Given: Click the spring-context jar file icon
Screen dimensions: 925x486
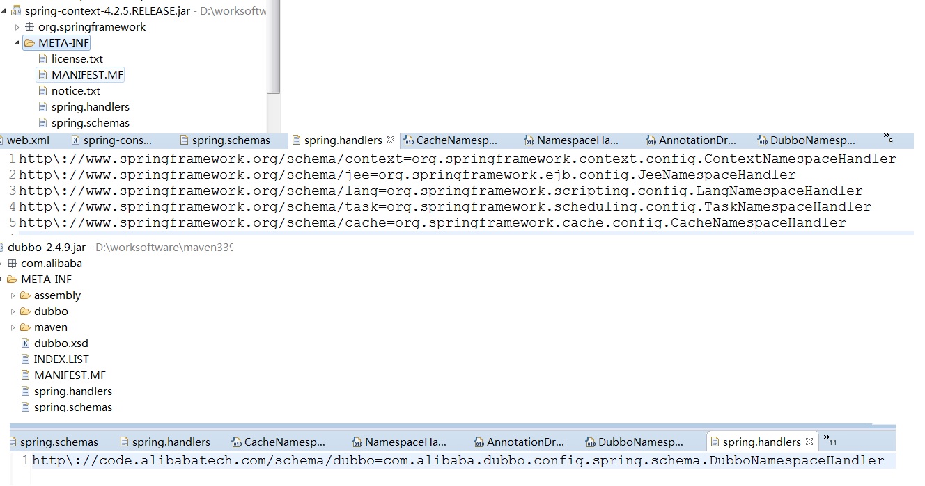Looking at the screenshot, I should click(15, 11).
